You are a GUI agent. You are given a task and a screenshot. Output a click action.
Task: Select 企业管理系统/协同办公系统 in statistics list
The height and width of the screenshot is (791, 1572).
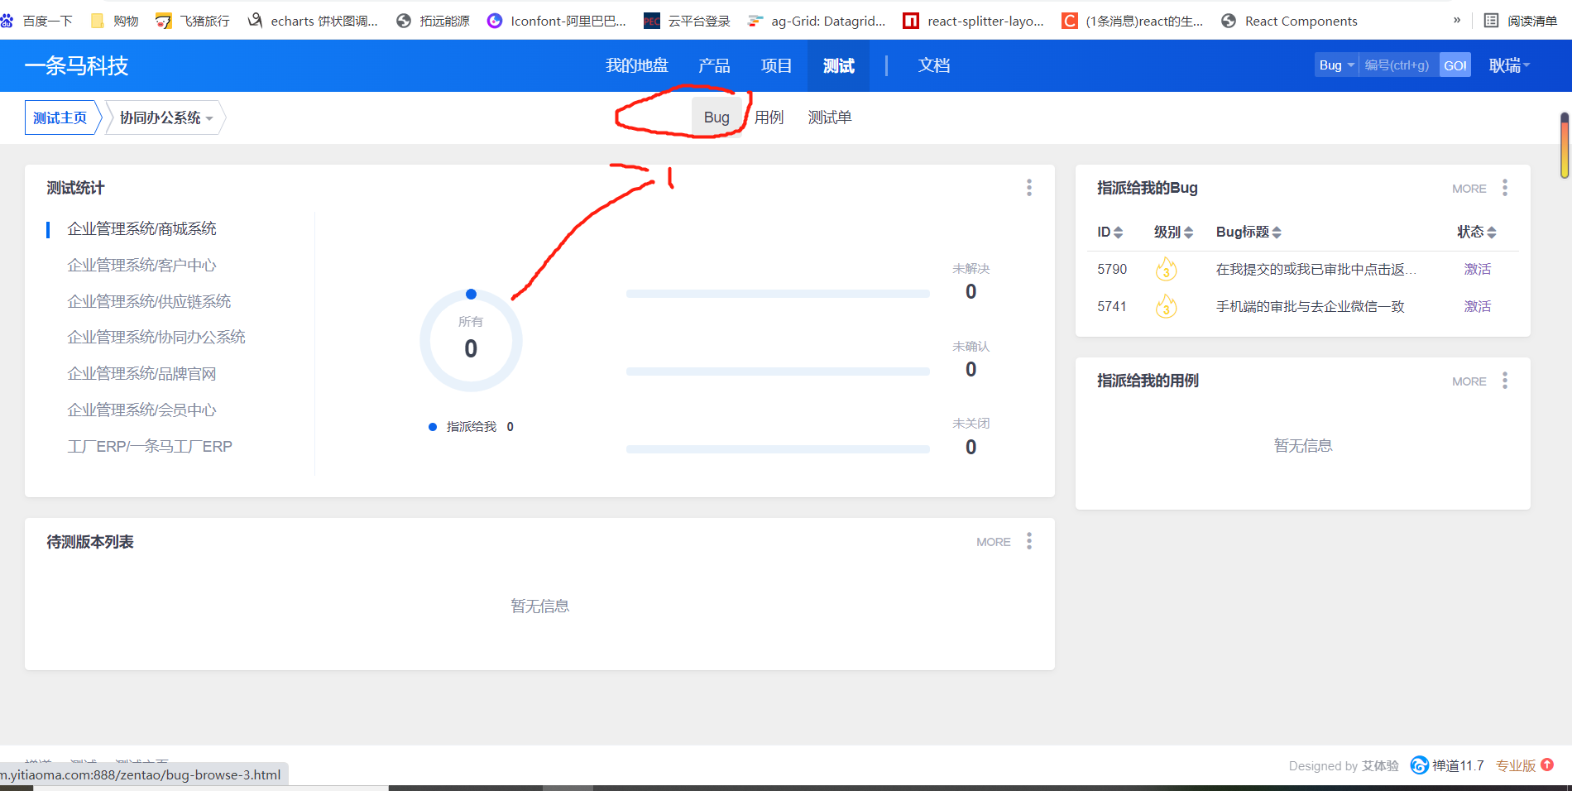[x=156, y=337]
